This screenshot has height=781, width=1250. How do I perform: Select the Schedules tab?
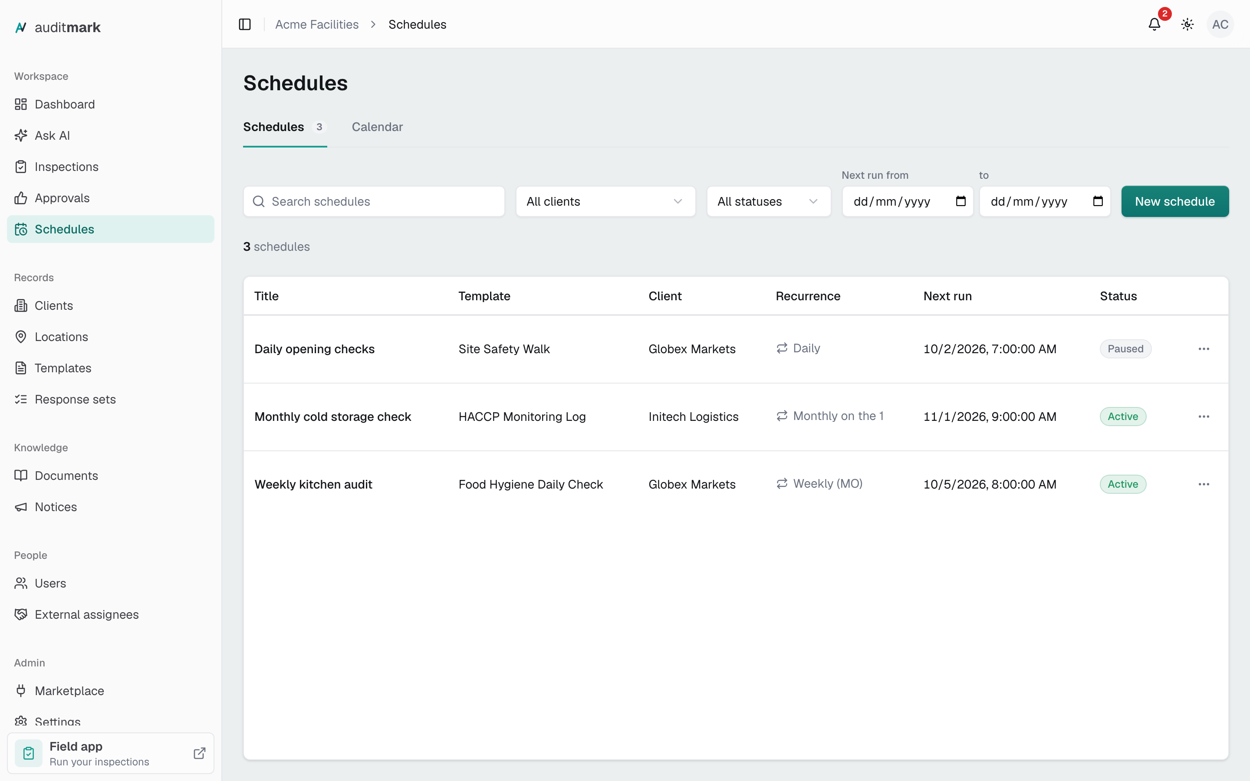click(285, 127)
